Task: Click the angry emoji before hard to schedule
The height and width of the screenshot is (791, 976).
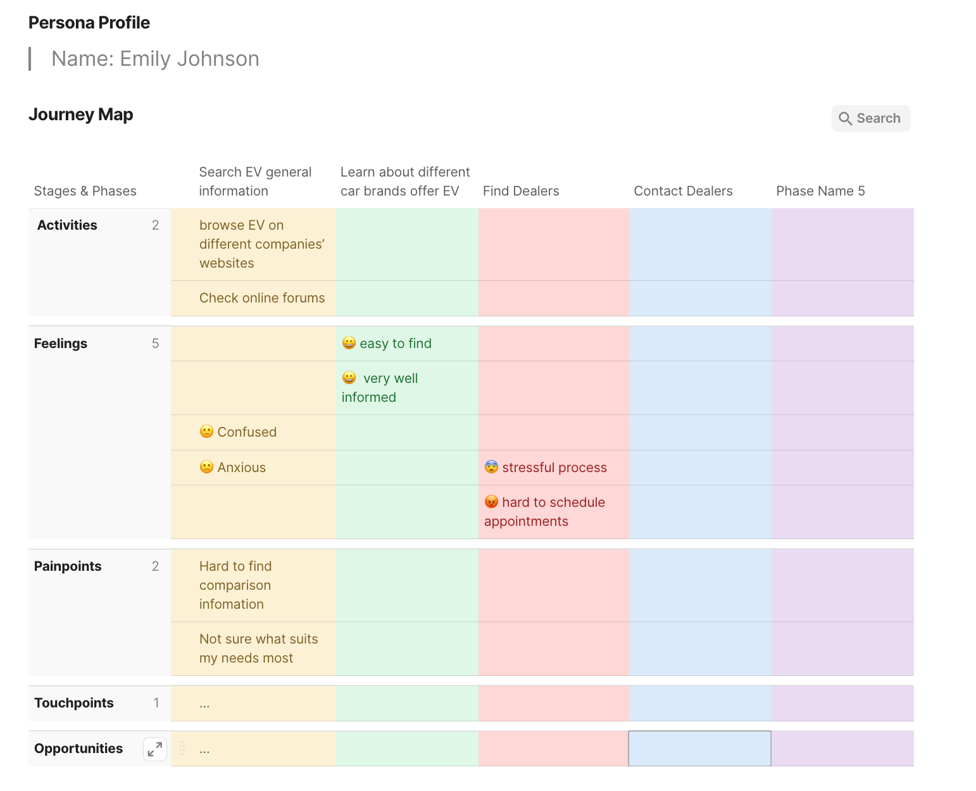Action: coord(492,502)
